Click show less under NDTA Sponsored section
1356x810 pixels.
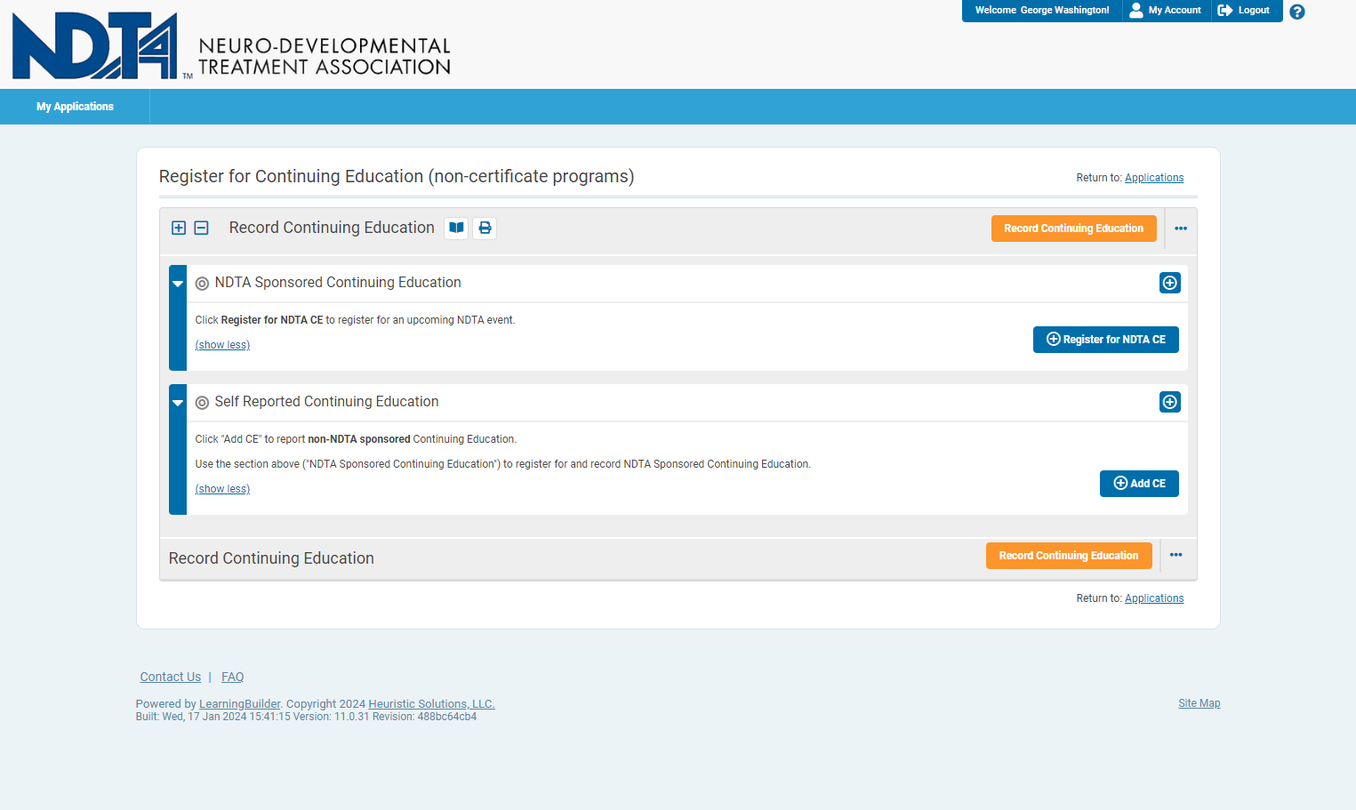(222, 345)
